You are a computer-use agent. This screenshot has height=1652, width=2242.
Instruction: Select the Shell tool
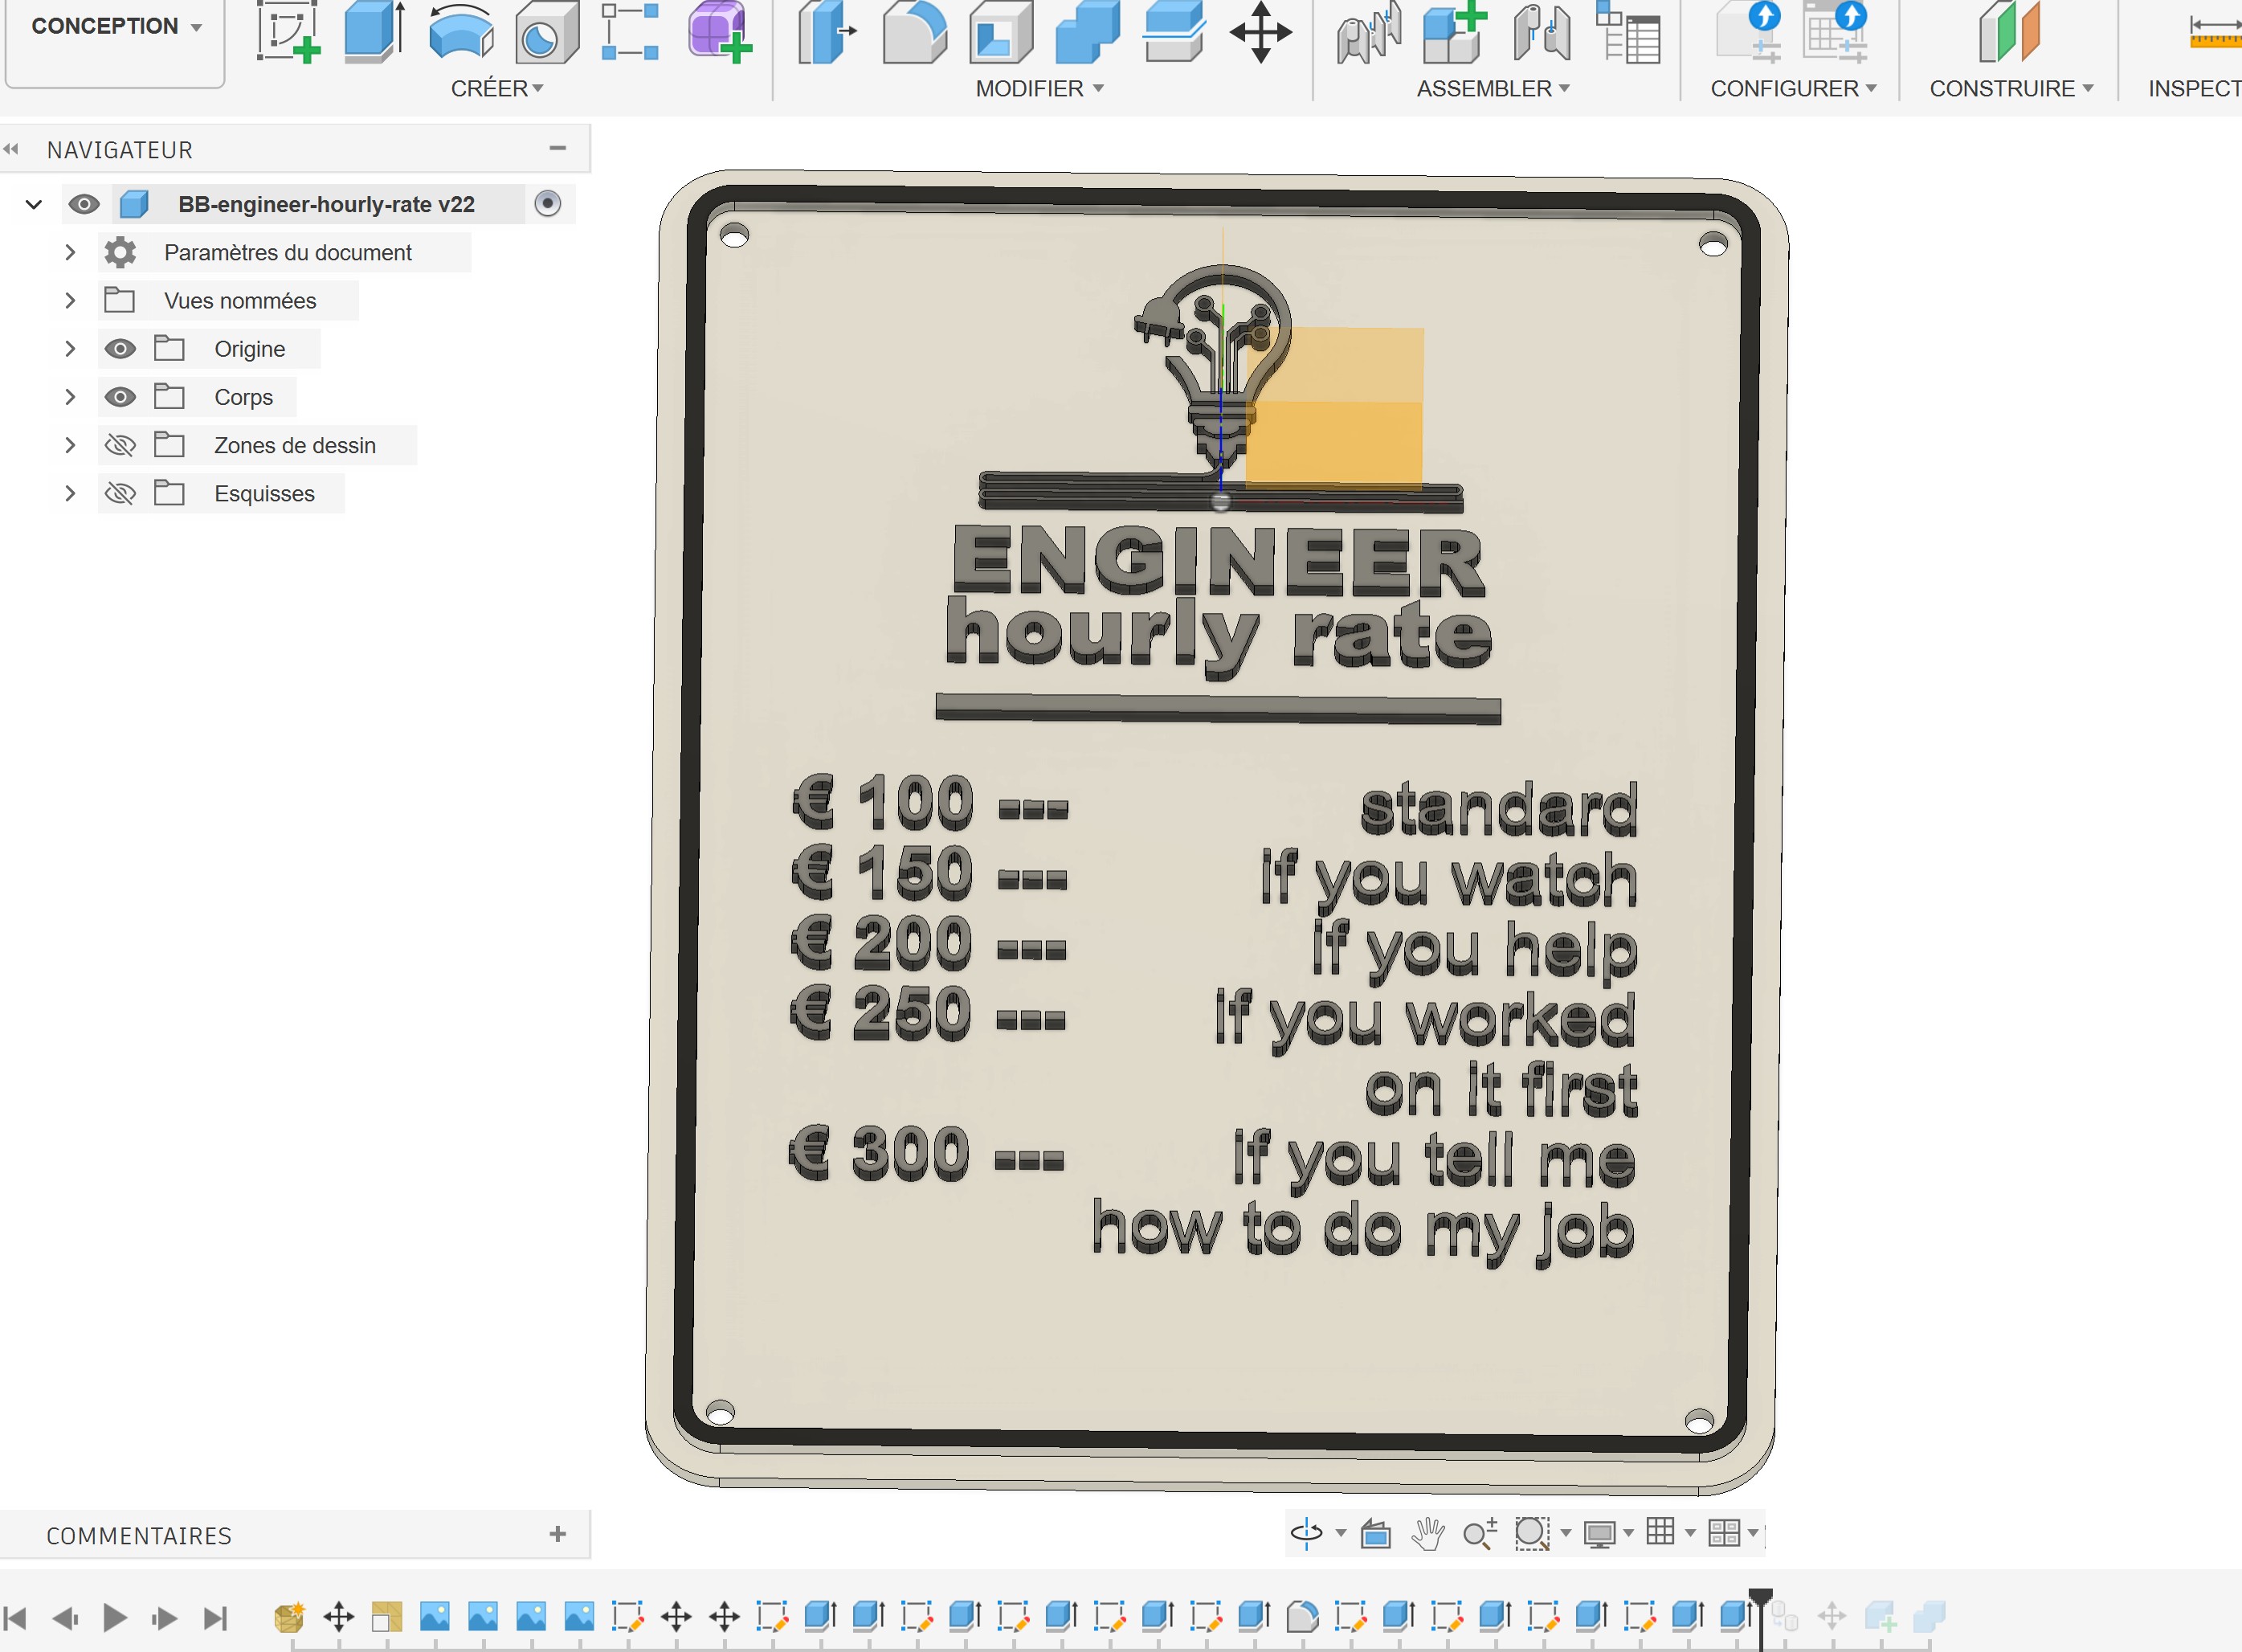click(1001, 31)
